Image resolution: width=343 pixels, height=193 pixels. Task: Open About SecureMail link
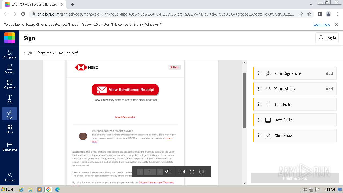click(125, 117)
